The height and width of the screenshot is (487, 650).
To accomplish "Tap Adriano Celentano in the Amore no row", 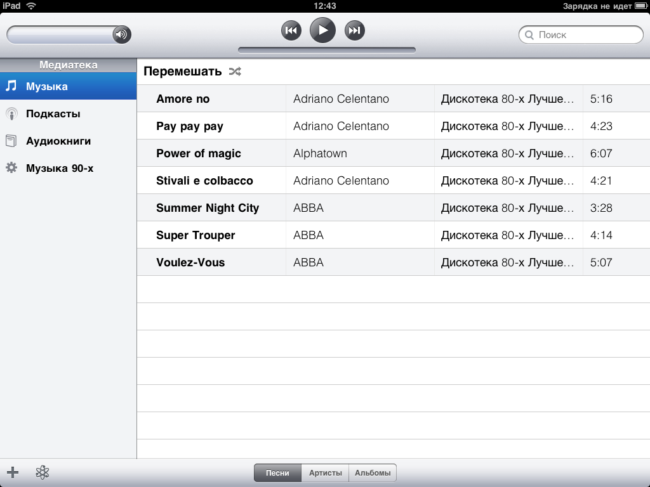I will (x=341, y=99).
